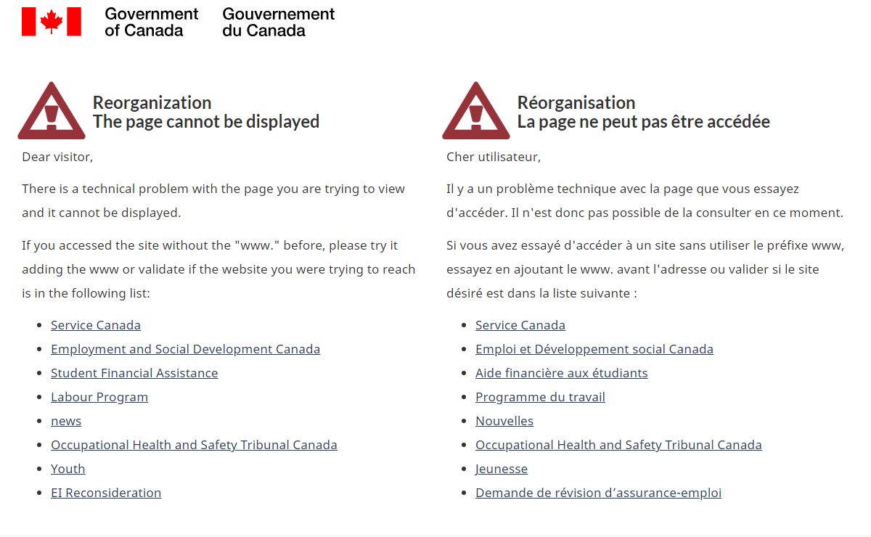871x537 pixels.
Task: Open English Occupational Health and Safety Tribunal link
Action: (x=194, y=445)
